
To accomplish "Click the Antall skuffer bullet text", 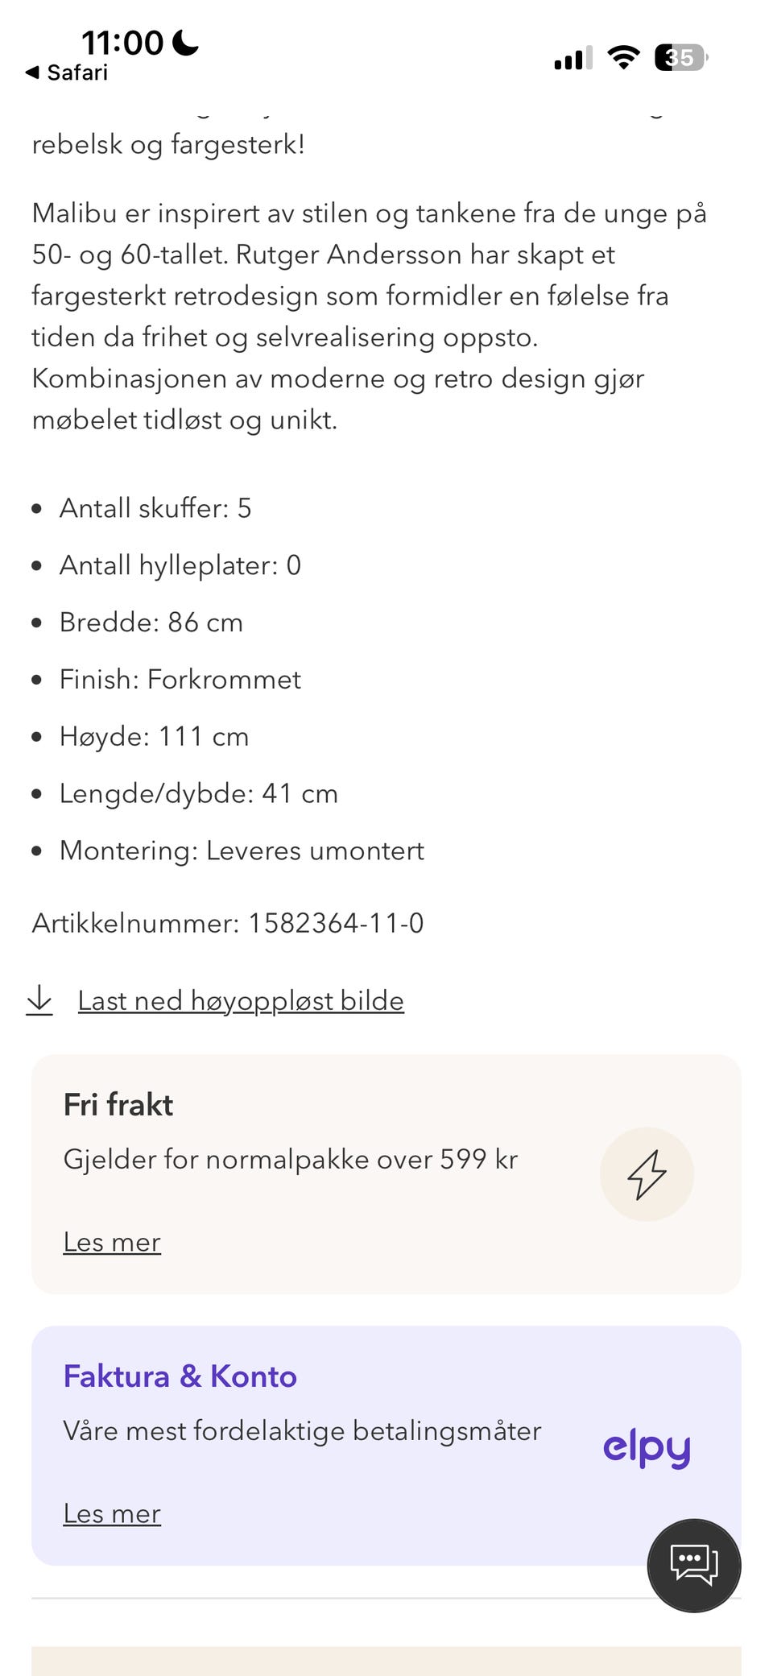I will tap(155, 508).
